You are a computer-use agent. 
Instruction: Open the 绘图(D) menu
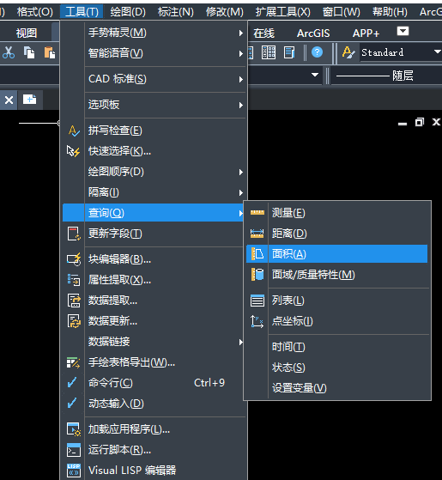tap(128, 12)
